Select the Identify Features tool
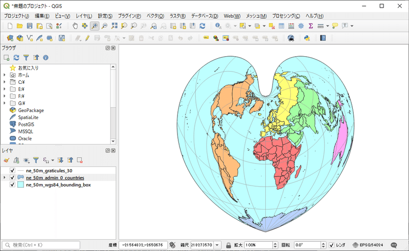The image size is (409, 251). (218, 26)
